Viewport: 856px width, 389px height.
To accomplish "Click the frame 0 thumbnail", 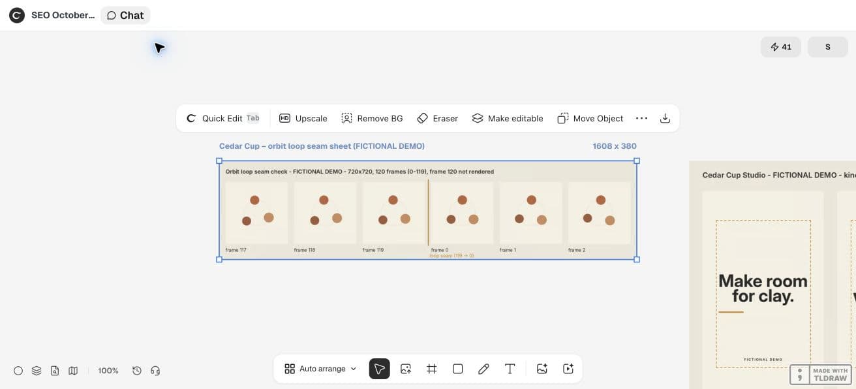I will [463, 213].
